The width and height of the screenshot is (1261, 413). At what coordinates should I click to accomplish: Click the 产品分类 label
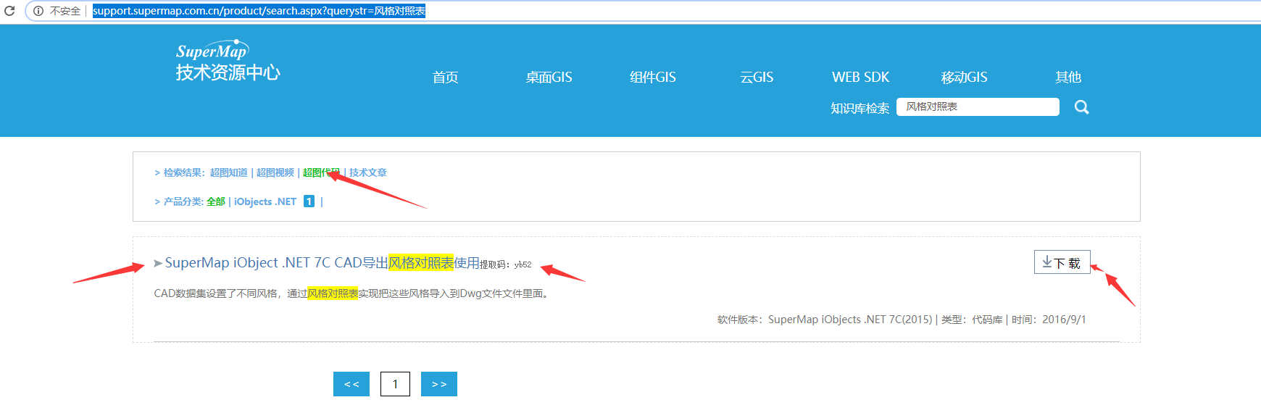pyautogui.click(x=183, y=201)
